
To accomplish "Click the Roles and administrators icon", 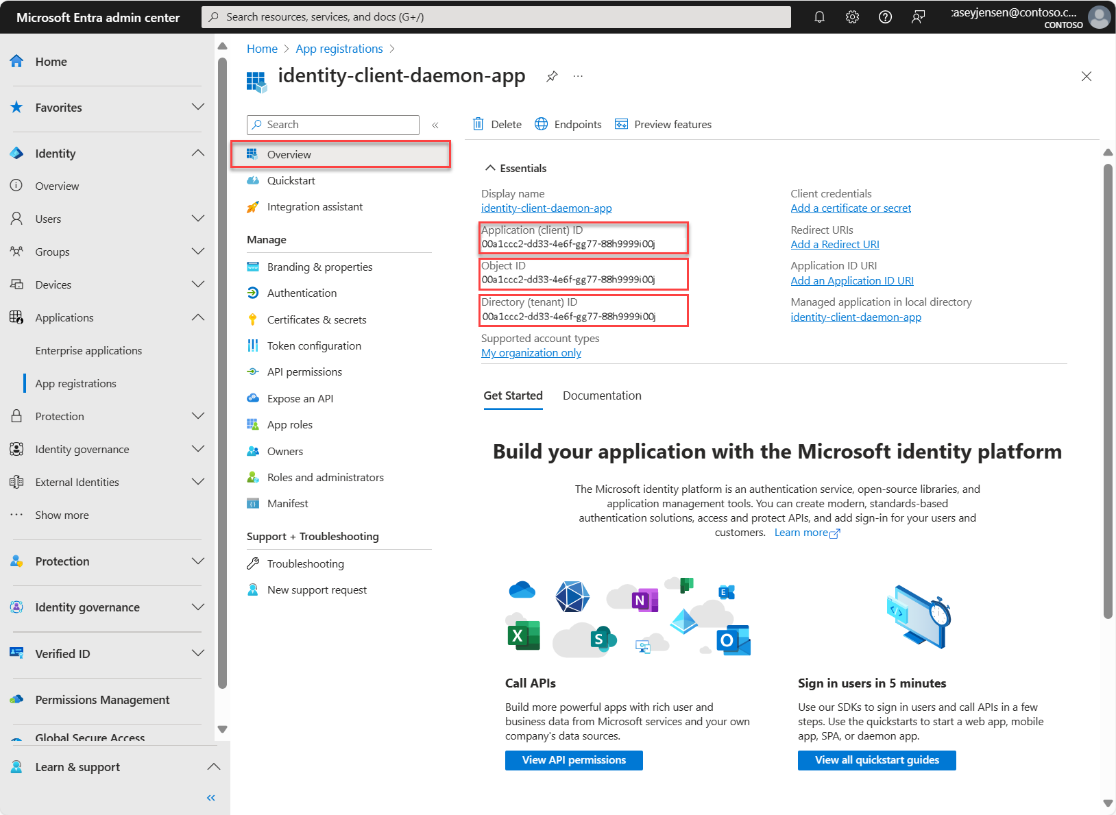I will [253, 477].
